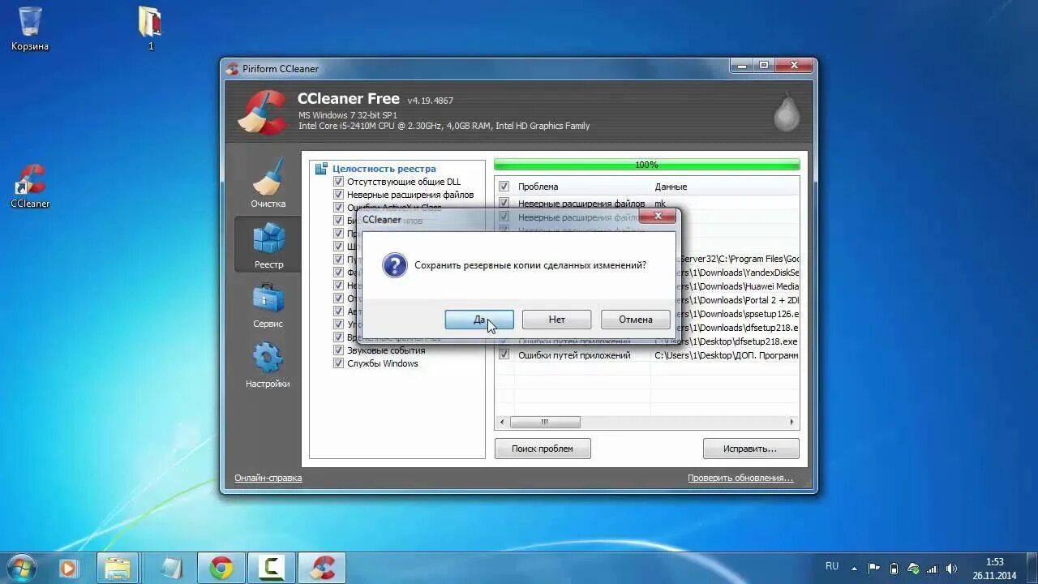
Task: Open the Настройки settings section
Action: [268, 364]
